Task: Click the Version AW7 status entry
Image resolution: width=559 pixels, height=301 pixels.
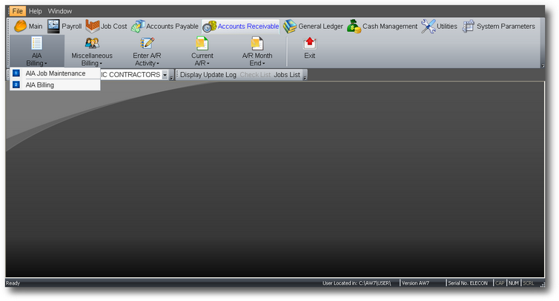Action: pyautogui.click(x=416, y=283)
